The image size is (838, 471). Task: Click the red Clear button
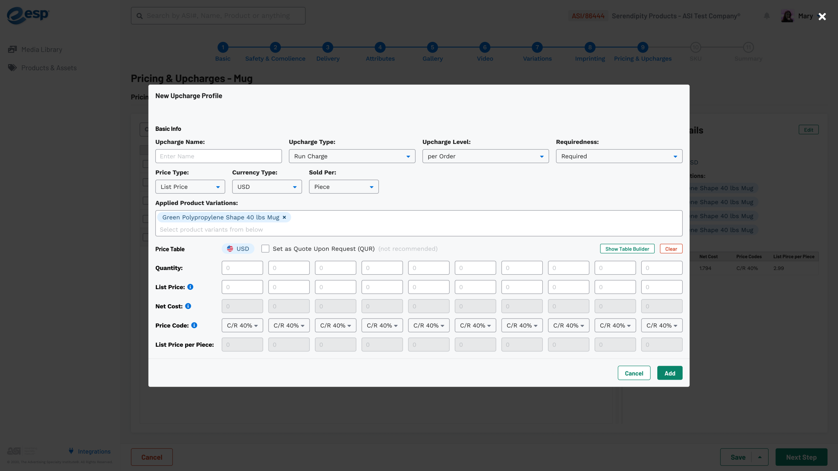(x=671, y=249)
